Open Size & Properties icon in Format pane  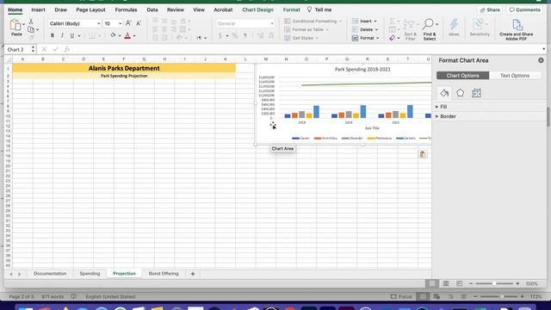click(476, 93)
